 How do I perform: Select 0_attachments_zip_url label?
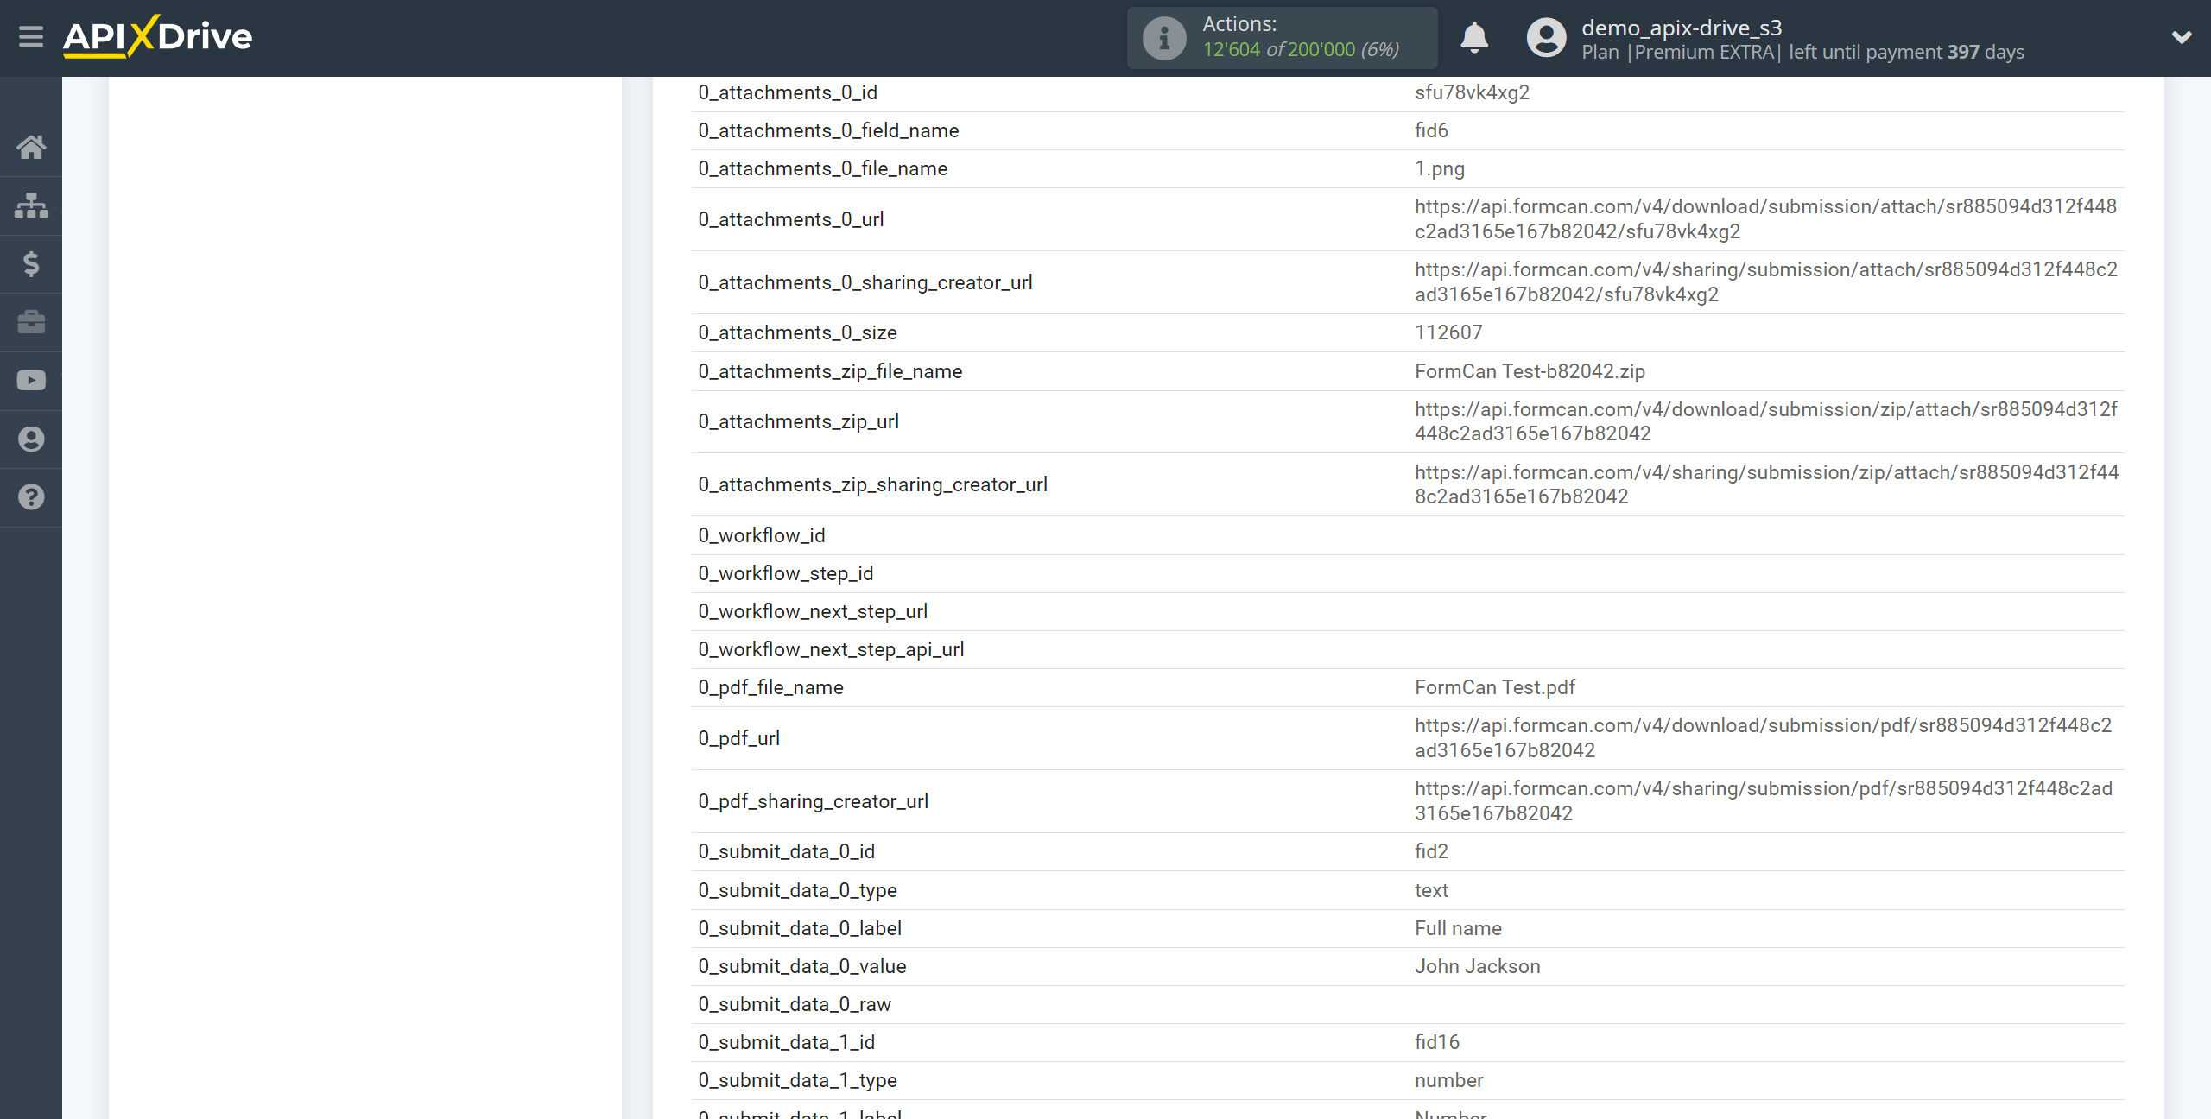click(x=798, y=422)
